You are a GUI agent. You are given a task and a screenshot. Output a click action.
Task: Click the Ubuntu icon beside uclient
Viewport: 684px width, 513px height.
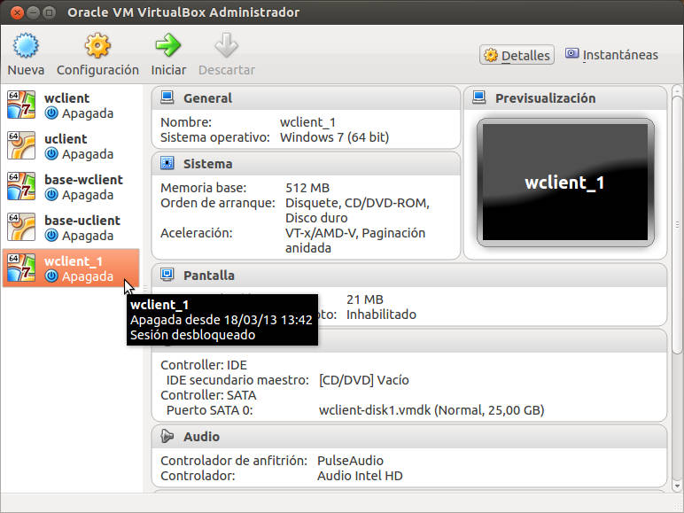click(x=21, y=145)
